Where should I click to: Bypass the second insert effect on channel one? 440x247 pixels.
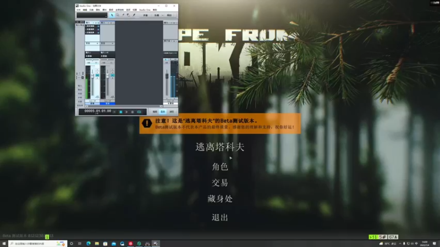(98, 30)
